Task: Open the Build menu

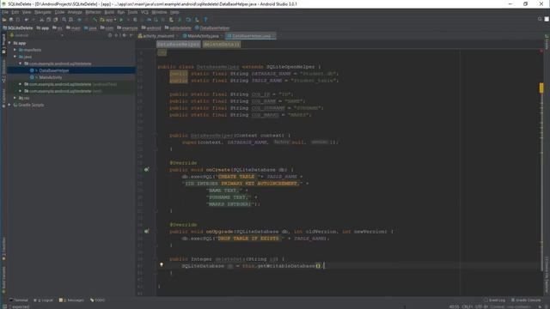Action: tap(109, 12)
